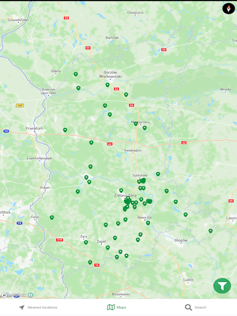Image resolution: width=237 pixels, height=316 pixels.
Task: Select the marker near Nowa Sól
Action: pos(148,223)
